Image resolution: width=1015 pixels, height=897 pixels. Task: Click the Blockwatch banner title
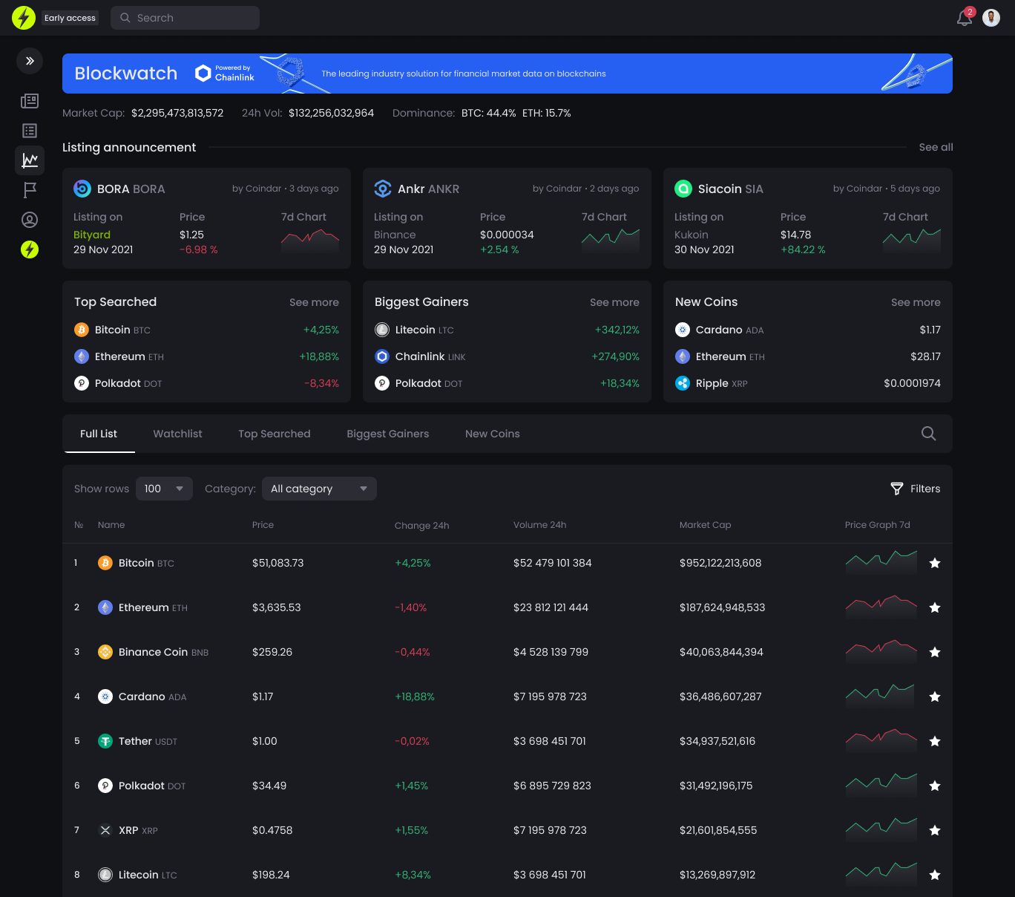pyautogui.click(x=126, y=74)
